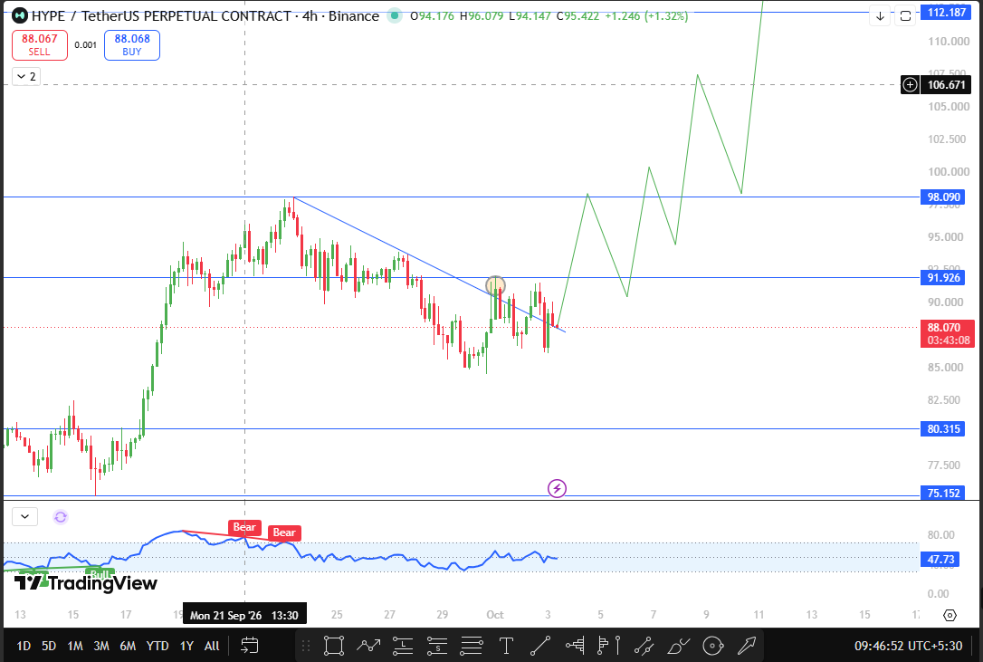Screen dimensions: 983x662
Task: Select the 3M time range
Action: [101, 646]
